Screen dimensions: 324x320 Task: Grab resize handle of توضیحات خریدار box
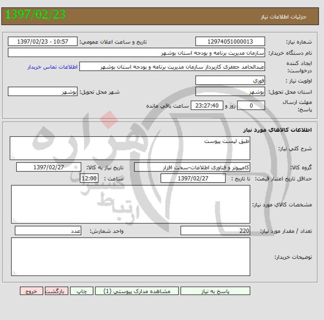click(14, 273)
